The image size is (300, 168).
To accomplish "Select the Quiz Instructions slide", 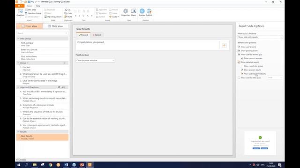I will coord(43,57).
